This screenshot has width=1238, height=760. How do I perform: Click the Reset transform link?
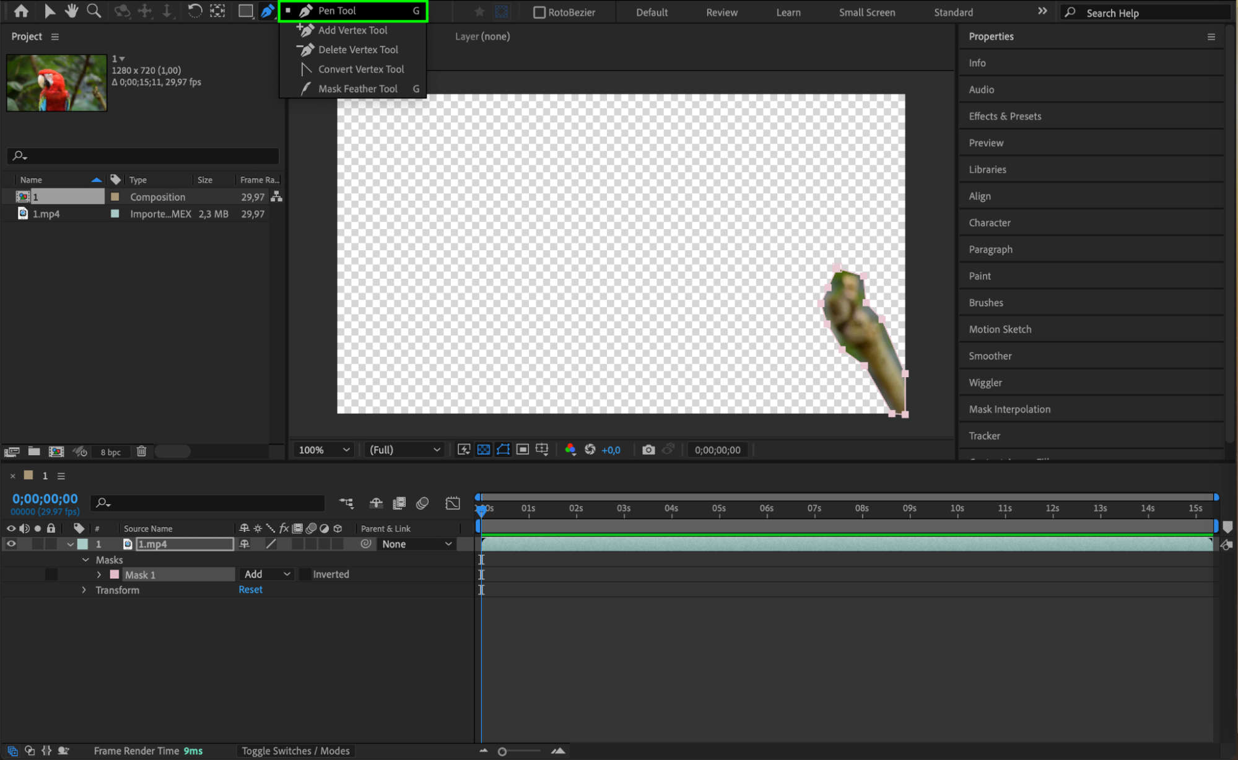[250, 590]
